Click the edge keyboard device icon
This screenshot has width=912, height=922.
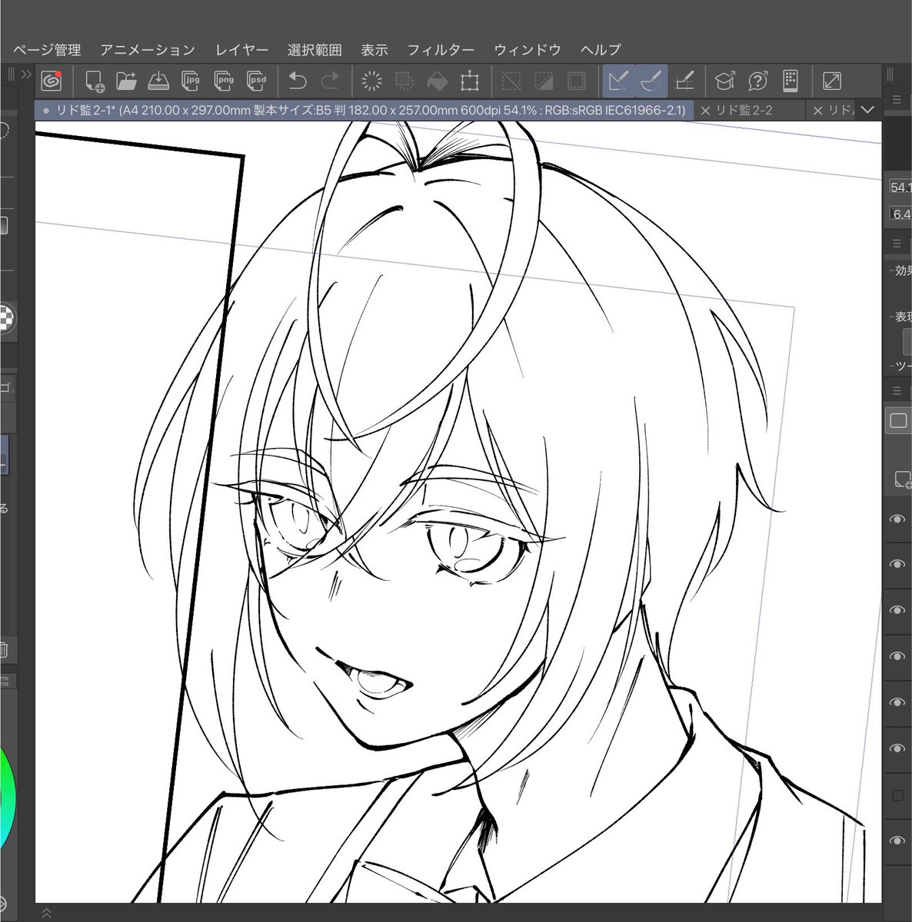pyautogui.click(x=790, y=81)
